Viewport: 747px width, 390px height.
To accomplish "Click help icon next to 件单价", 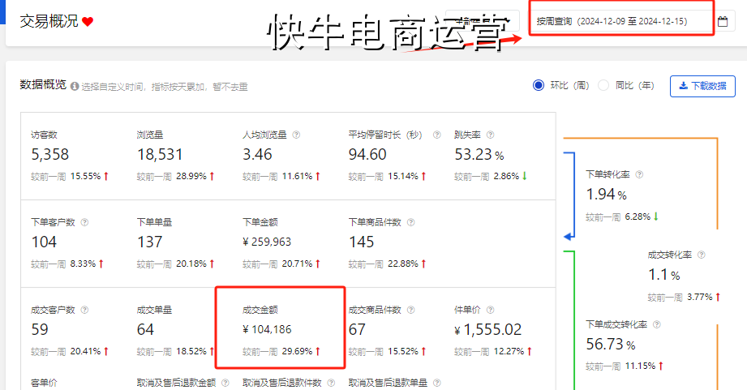I will [x=490, y=310].
